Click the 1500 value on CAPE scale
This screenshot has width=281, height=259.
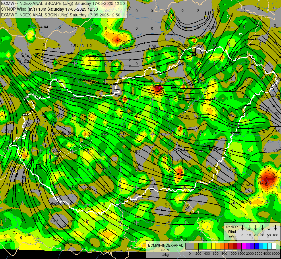[x=241, y=254]
